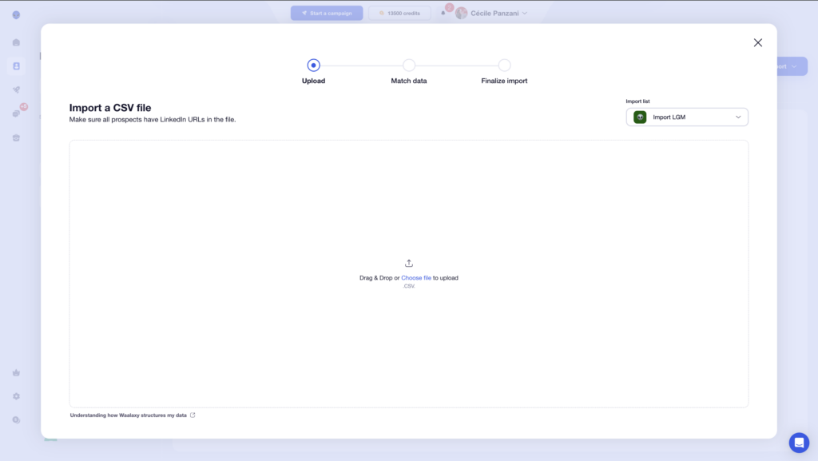Click the teams icon in the left sidebar
818x461 pixels.
[x=16, y=137]
